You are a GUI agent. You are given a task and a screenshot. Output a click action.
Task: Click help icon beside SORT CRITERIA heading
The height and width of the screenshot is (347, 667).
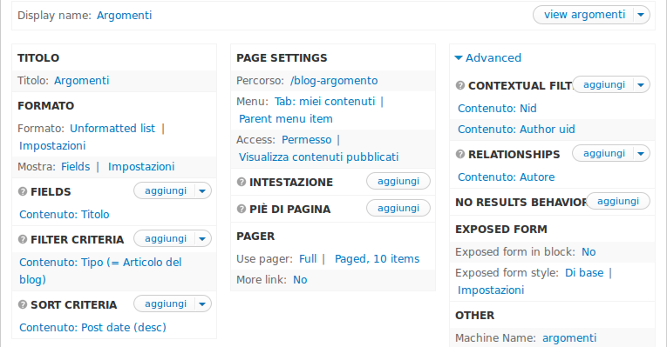(x=23, y=305)
